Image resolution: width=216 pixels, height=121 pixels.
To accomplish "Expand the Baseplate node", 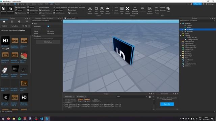I will (183, 32).
